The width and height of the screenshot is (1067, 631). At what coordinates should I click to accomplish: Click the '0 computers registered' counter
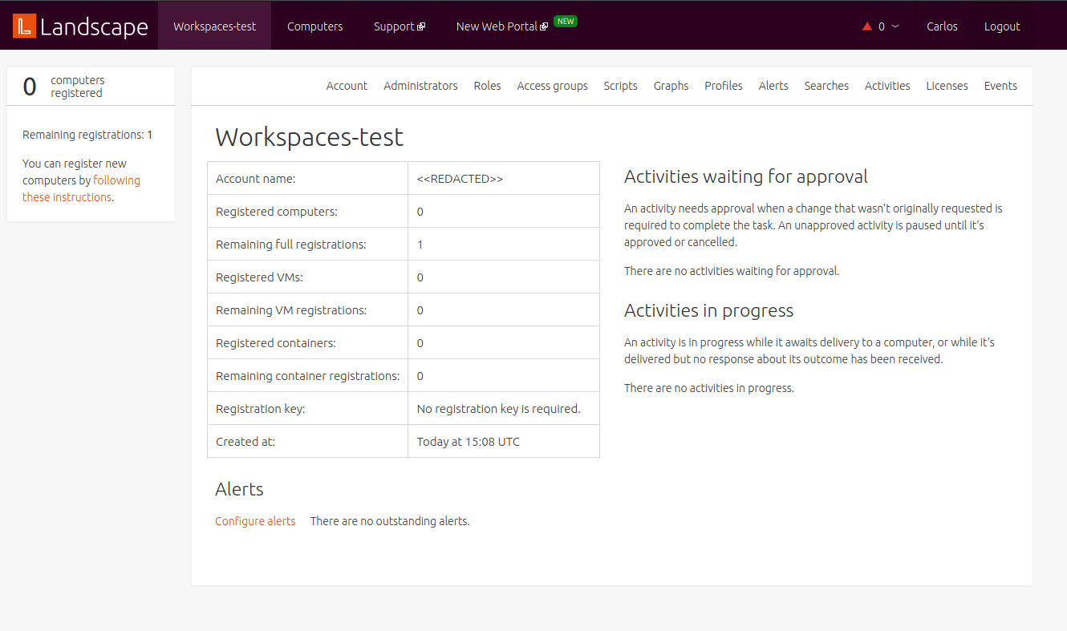pos(63,87)
